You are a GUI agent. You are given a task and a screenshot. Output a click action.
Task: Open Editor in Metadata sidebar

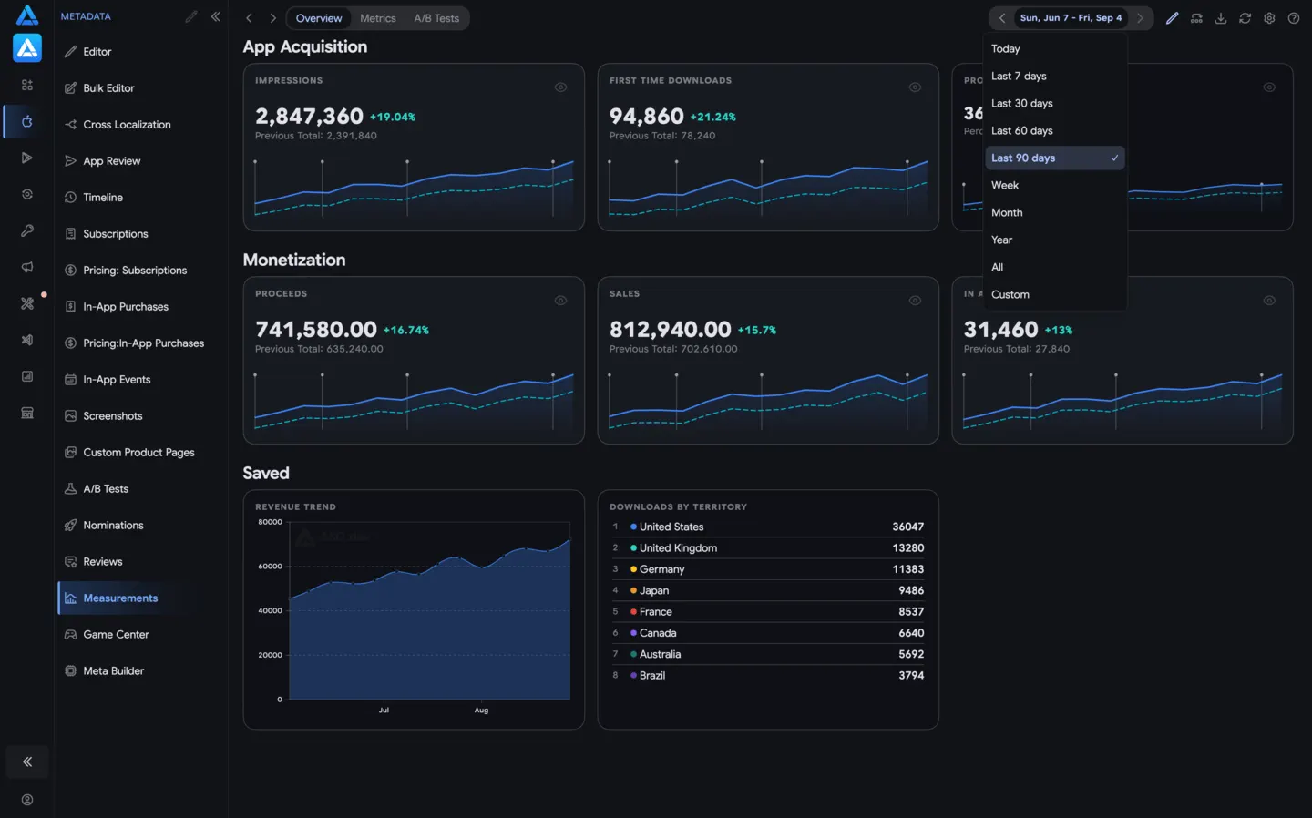[139, 52]
